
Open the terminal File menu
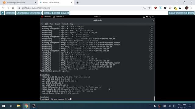pos(42,24)
